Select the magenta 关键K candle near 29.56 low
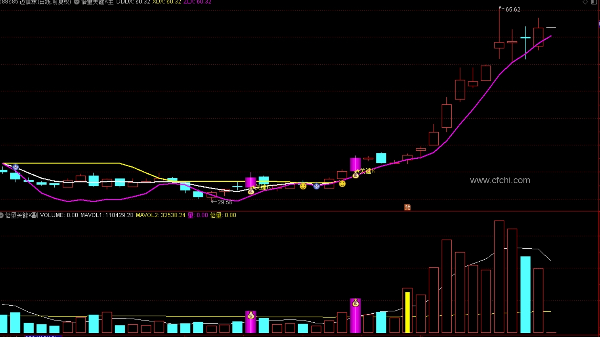The height and width of the screenshot is (337, 600). (x=251, y=182)
